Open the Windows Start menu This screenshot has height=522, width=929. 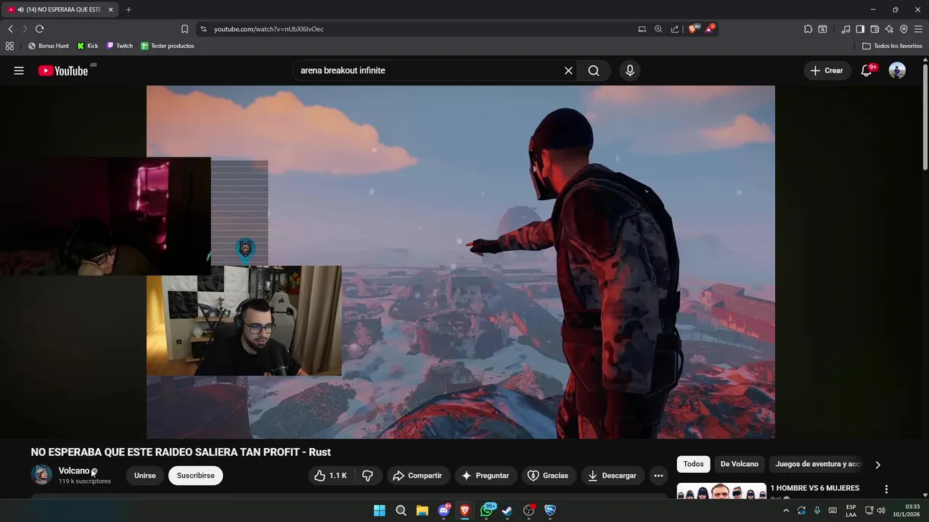tap(380, 510)
